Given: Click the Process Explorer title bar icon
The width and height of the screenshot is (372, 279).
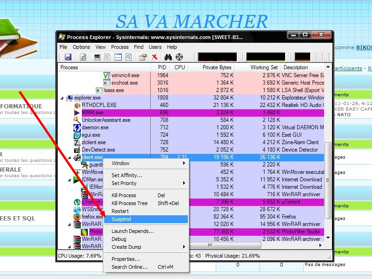Looking at the screenshot, I should click(x=62, y=37).
